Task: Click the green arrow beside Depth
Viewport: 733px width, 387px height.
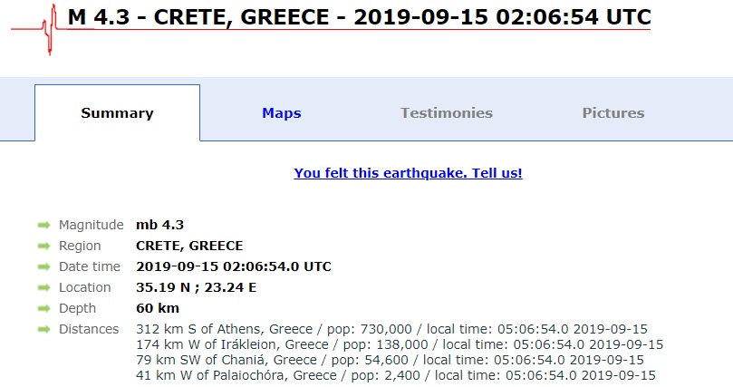Action: [x=43, y=309]
